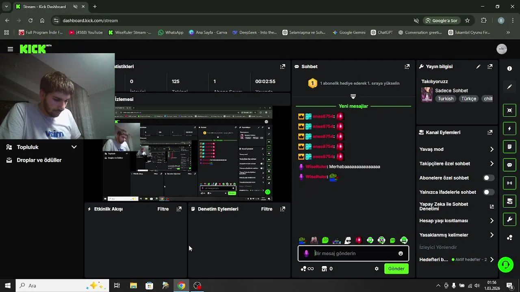The height and width of the screenshot is (292, 520).
Task: Open the emoji picker in the message box
Action: pyautogui.click(x=401, y=253)
